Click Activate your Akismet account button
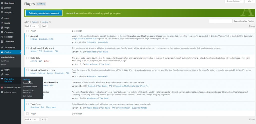256x124 pixels. point(44,13)
